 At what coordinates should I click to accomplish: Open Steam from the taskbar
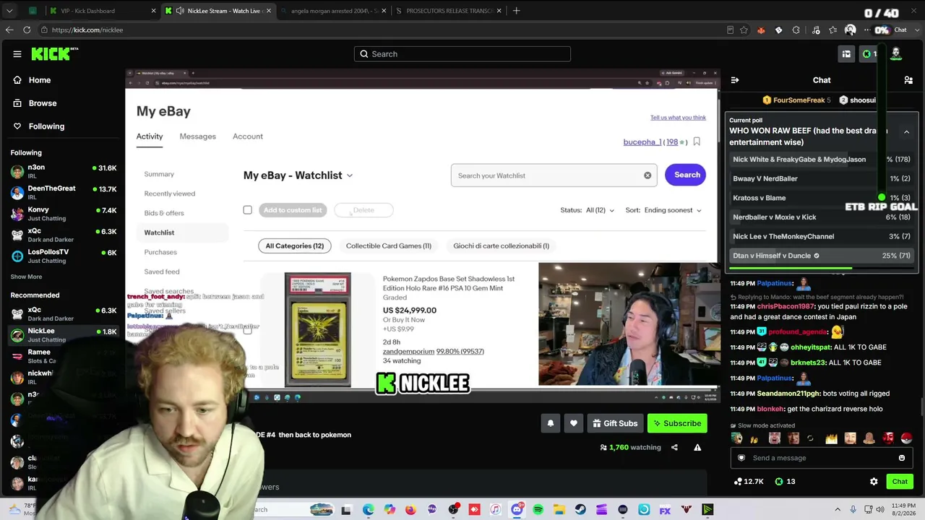tap(580, 510)
